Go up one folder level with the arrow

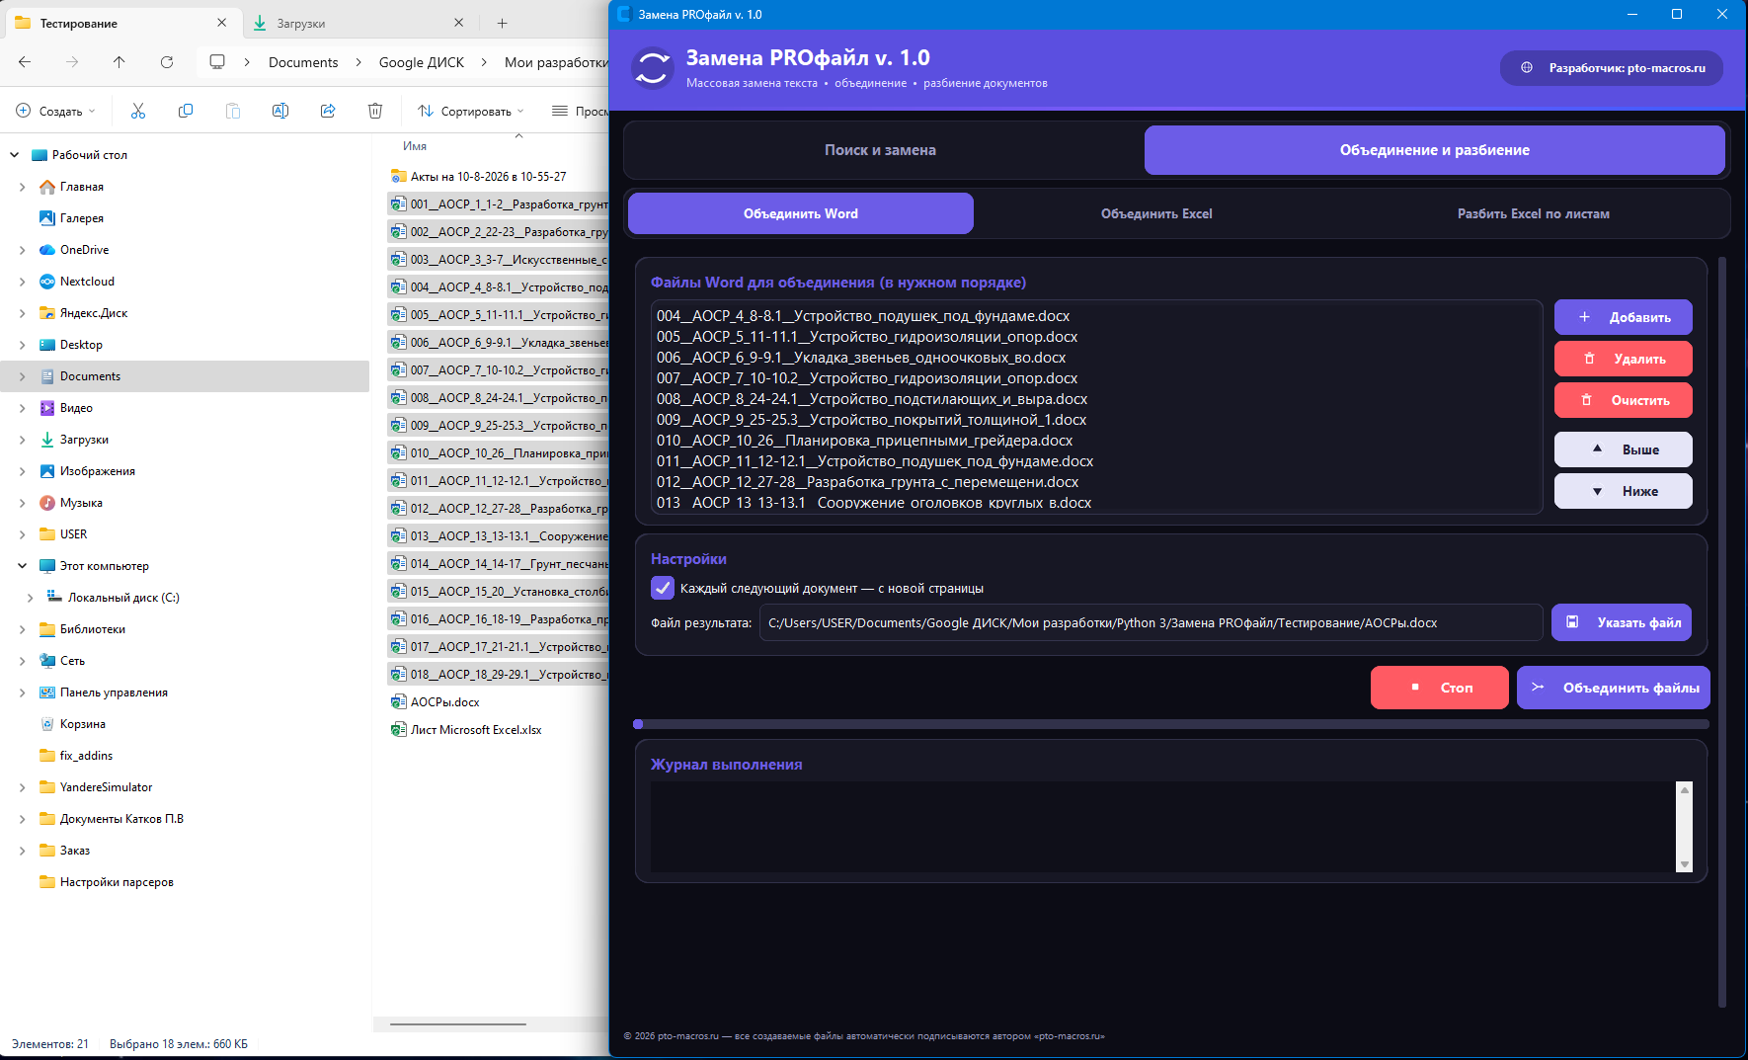119,62
